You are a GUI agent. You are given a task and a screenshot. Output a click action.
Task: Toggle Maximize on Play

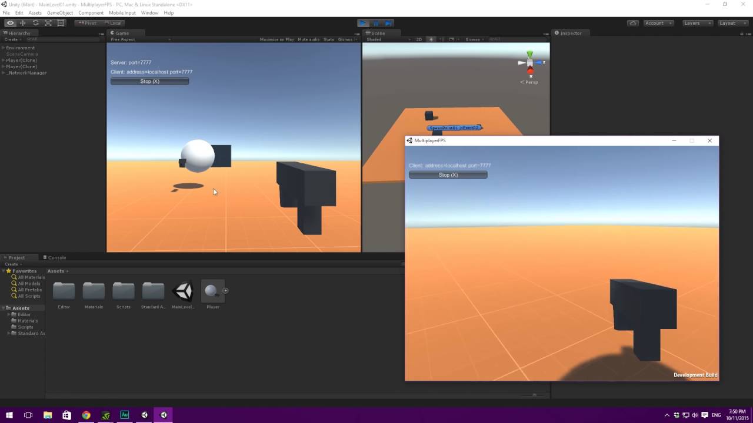(x=276, y=39)
